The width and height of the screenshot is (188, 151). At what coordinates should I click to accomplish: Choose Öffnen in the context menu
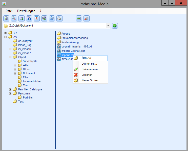(x=90, y=58)
